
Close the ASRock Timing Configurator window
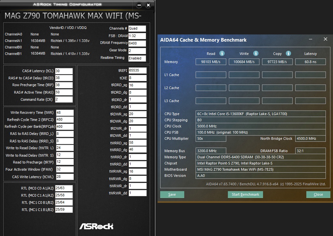(x=148, y=5)
